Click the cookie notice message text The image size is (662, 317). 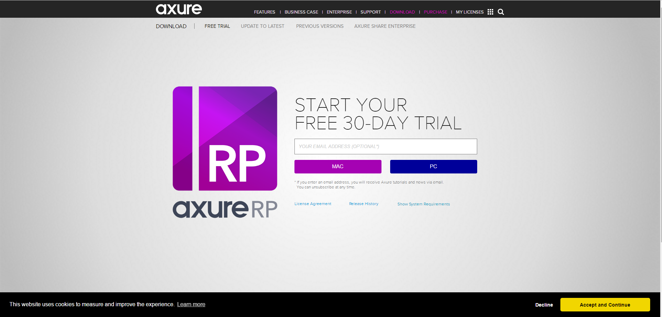(92, 304)
